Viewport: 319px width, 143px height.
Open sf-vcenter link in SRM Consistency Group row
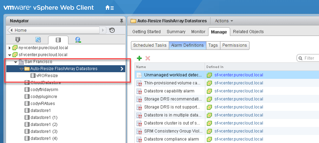(x=239, y=131)
